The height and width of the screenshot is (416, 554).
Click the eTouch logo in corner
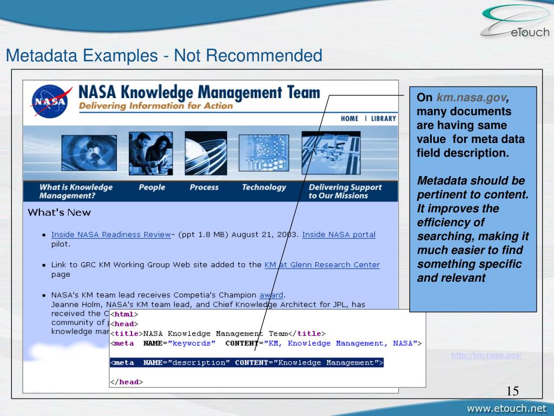(x=515, y=22)
